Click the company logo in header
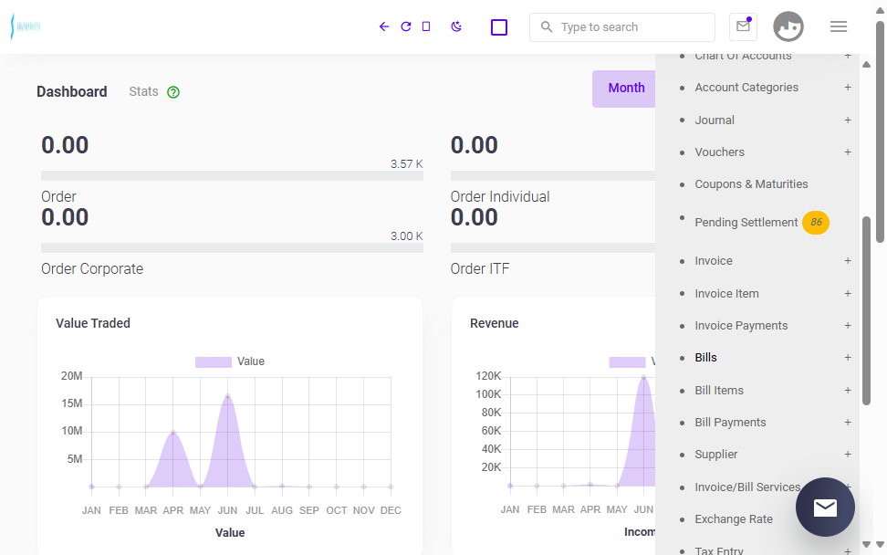 point(26,26)
